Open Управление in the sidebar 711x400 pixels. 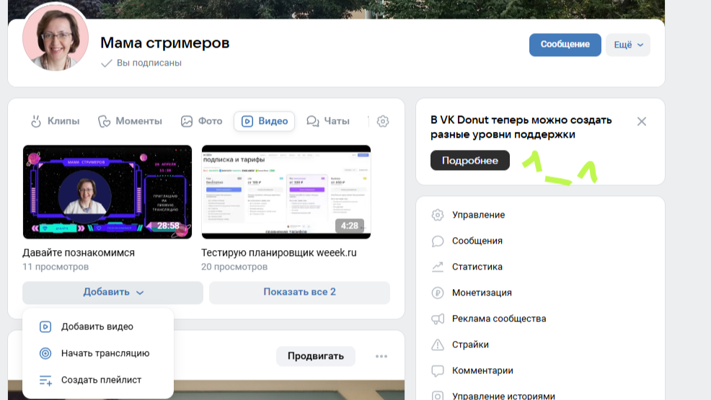pyautogui.click(x=478, y=215)
